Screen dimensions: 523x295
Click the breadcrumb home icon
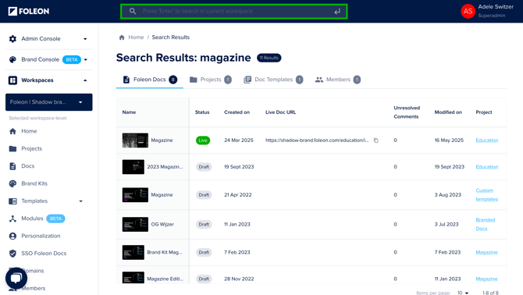(x=122, y=37)
